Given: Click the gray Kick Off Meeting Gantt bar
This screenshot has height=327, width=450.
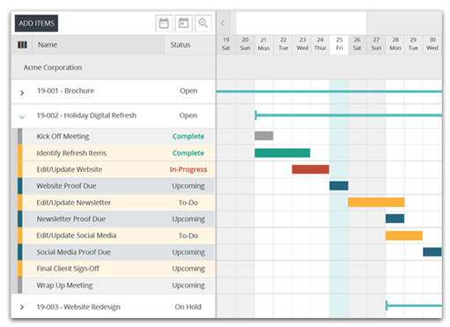Looking at the screenshot, I should 264,136.
